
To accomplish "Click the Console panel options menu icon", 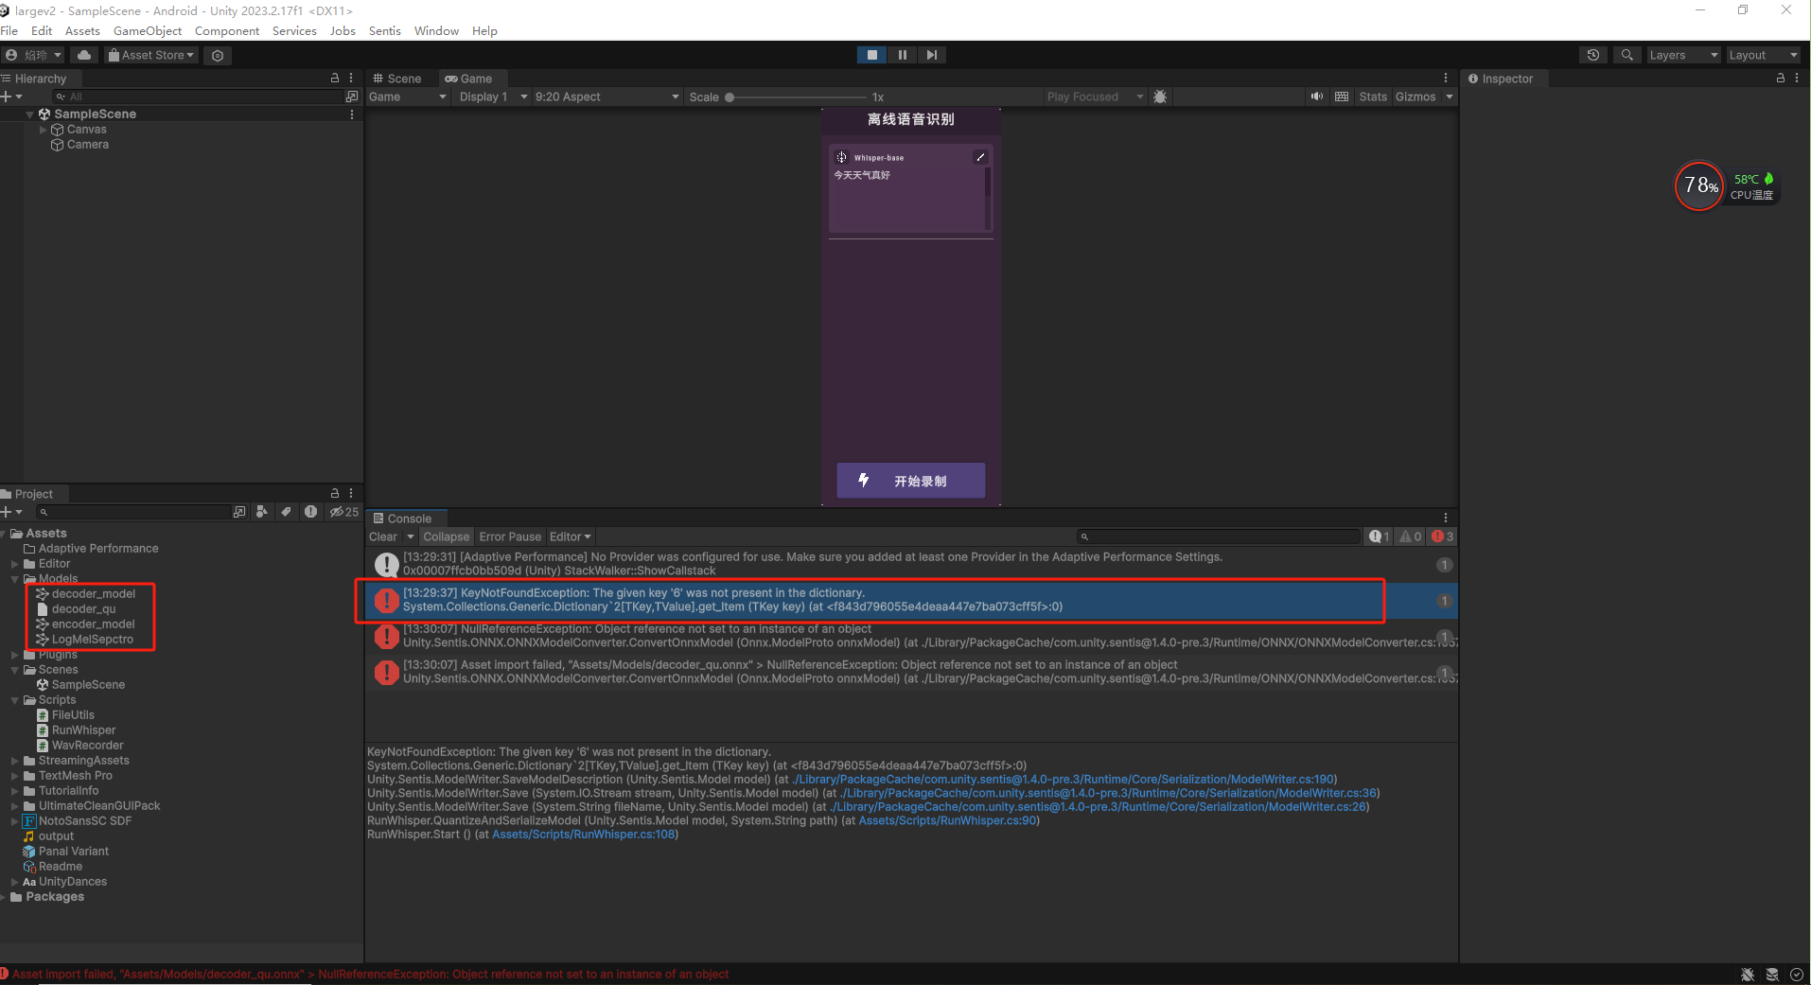I will (x=1446, y=518).
